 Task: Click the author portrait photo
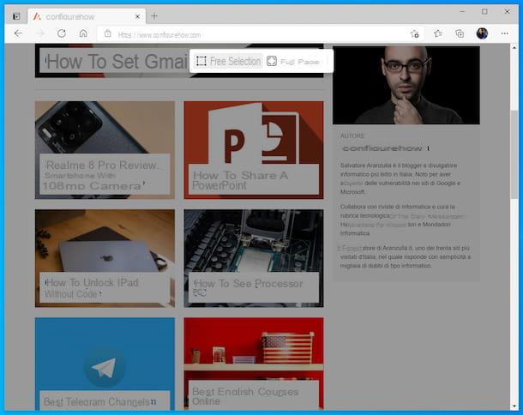point(406,85)
